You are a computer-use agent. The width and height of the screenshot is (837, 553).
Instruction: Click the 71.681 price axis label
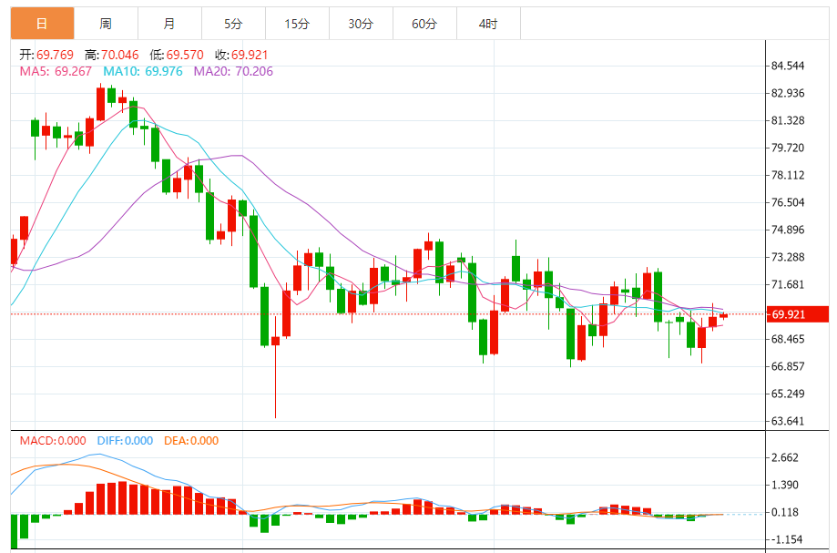click(787, 284)
